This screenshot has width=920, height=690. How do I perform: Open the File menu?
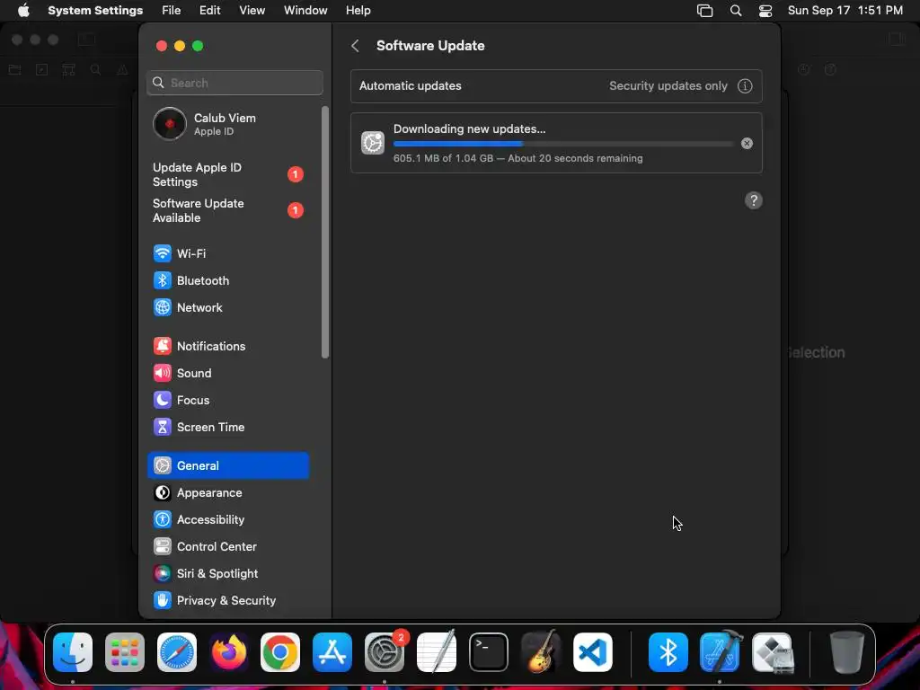pyautogui.click(x=172, y=11)
